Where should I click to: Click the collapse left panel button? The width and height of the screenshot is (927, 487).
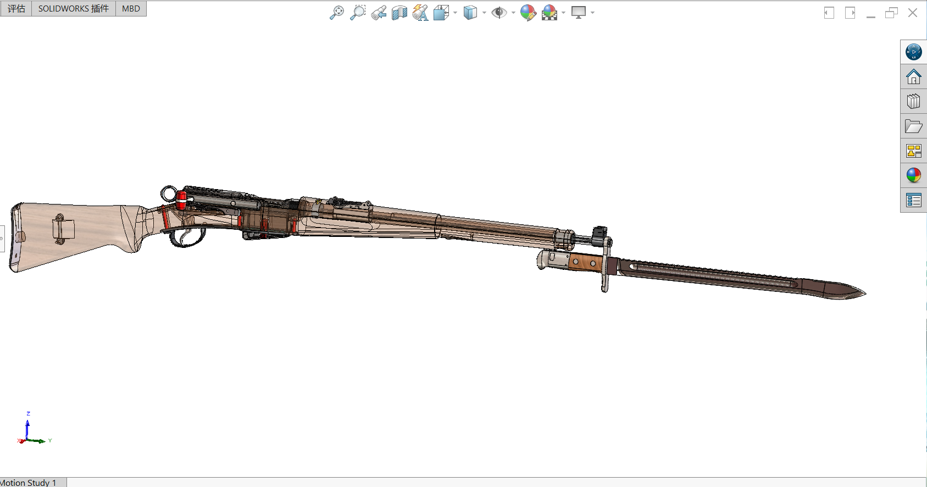(x=829, y=13)
